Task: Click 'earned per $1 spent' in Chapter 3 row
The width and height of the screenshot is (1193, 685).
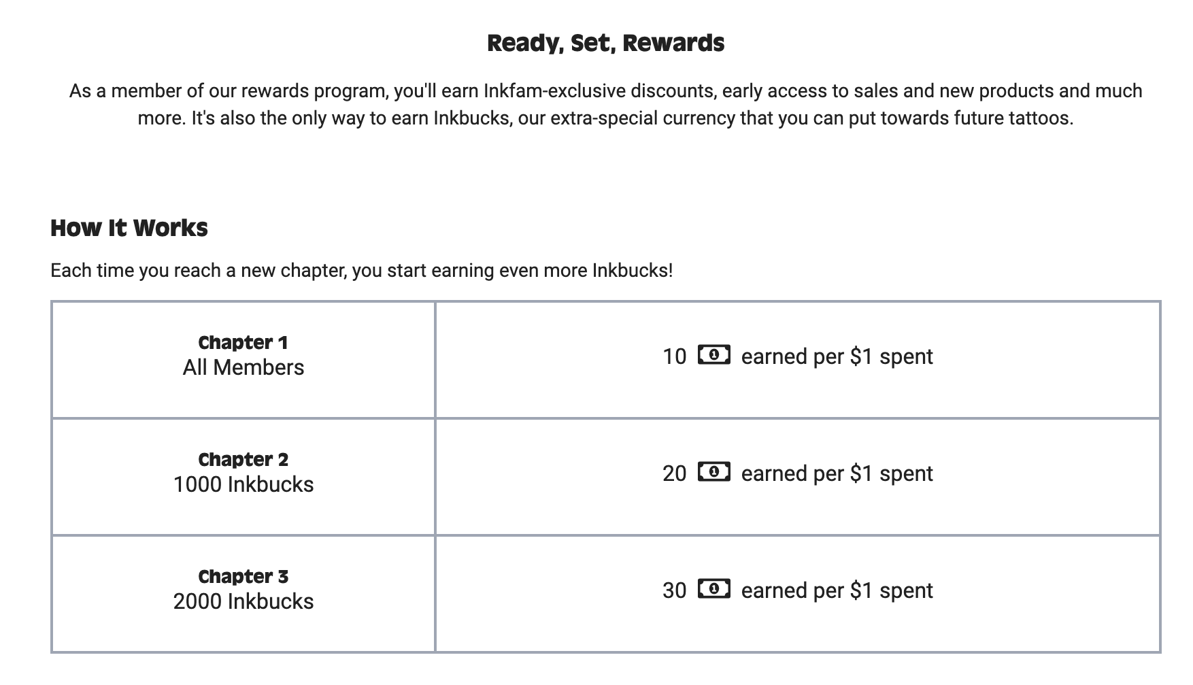Action: click(837, 590)
